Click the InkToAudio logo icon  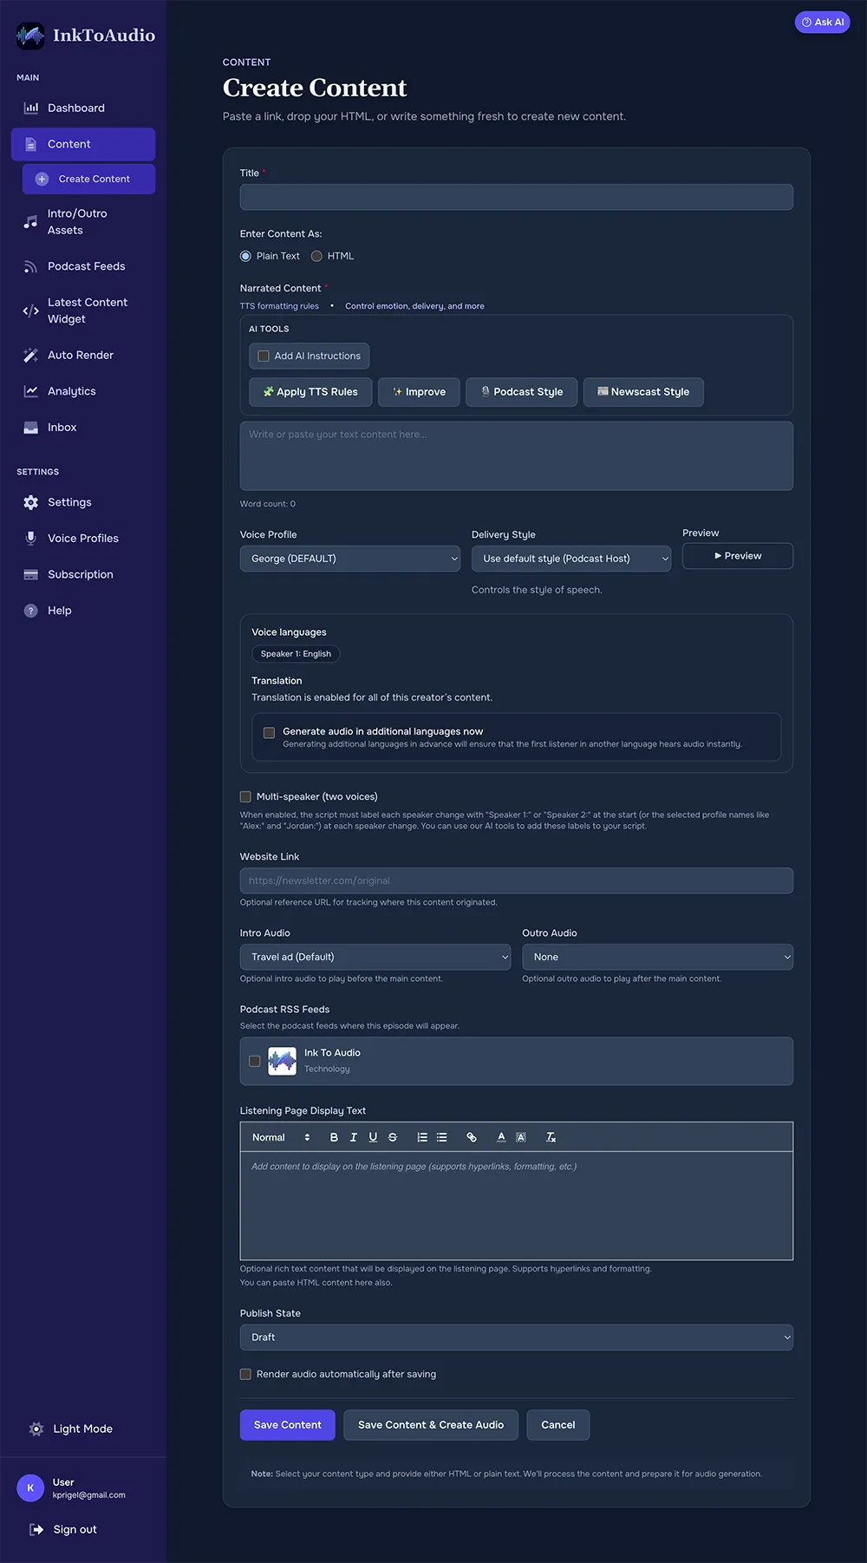[x=30, y=36]
